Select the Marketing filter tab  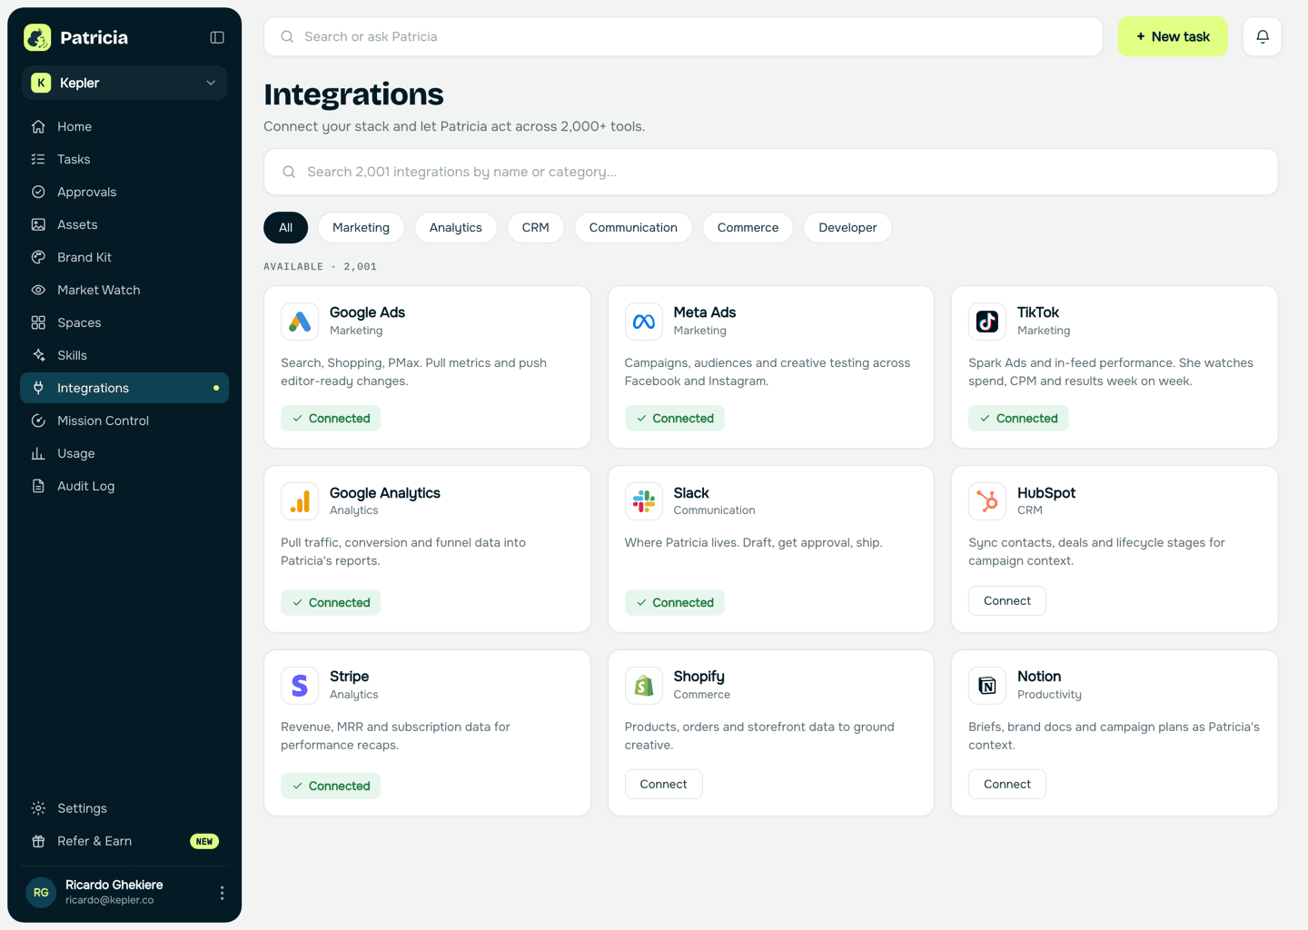pos(361,228)
